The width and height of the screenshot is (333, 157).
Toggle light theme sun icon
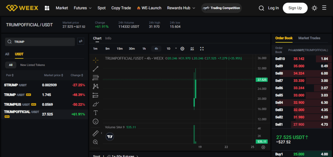pyautogui.click(x=314, y=8)
